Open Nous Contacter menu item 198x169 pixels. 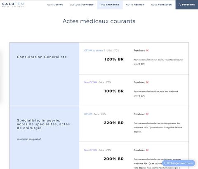[161, 5]
